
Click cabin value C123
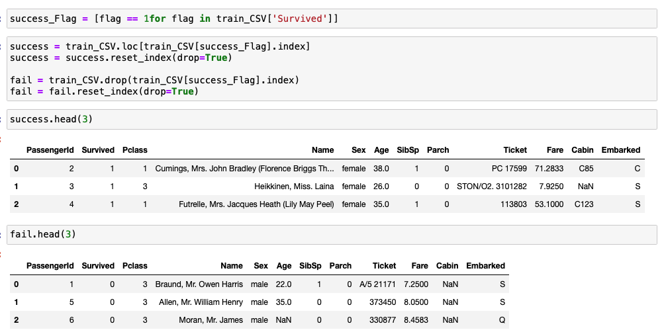(x=584, y=204)
